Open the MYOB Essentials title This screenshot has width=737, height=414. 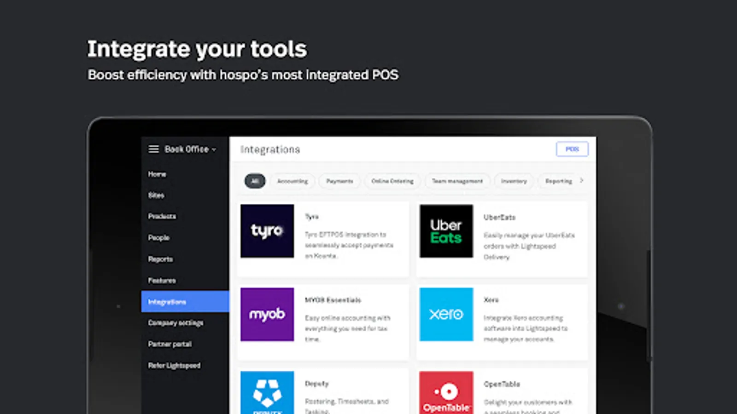[333, 300]
